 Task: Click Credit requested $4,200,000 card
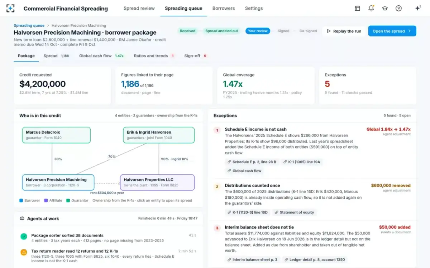coord(62,85)
